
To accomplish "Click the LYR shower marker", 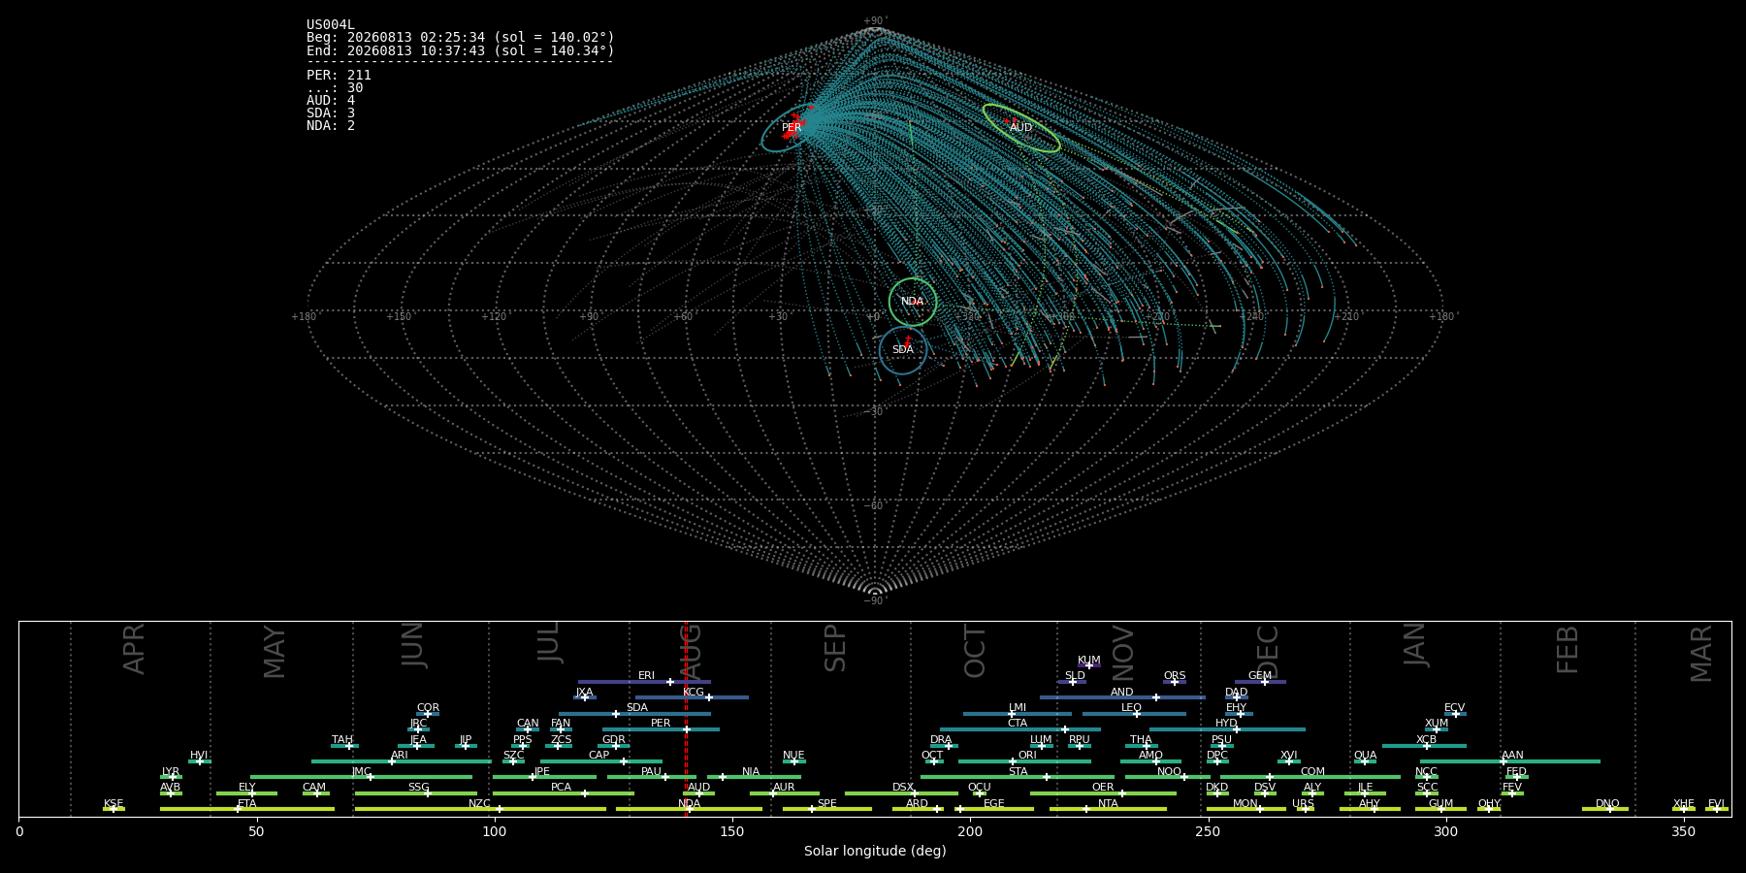I will tap(173, 777).
